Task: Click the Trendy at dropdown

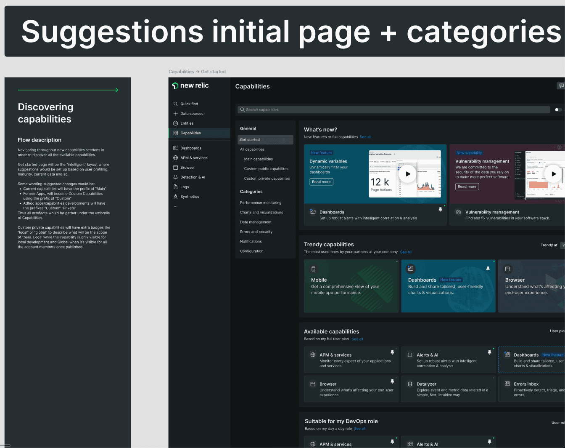Action: point(563,245)
